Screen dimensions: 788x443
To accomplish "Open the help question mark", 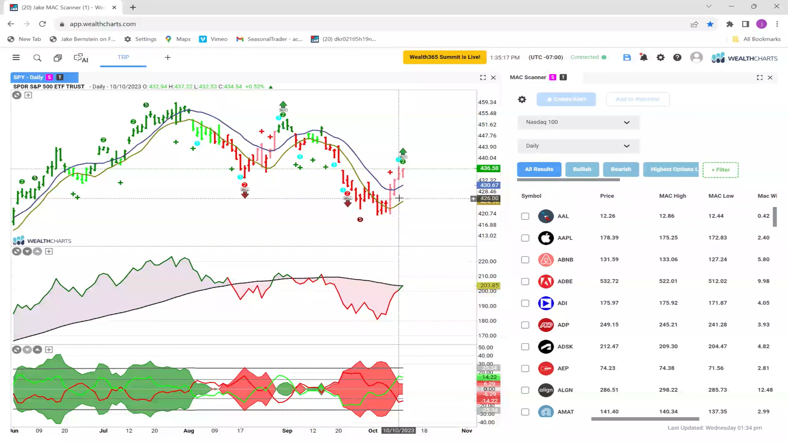I will click(x=677, y=58).
